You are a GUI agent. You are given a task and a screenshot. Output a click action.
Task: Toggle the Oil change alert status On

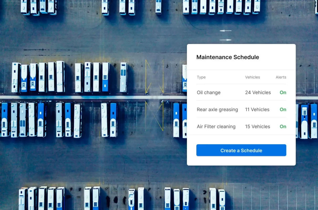[283, 92]
